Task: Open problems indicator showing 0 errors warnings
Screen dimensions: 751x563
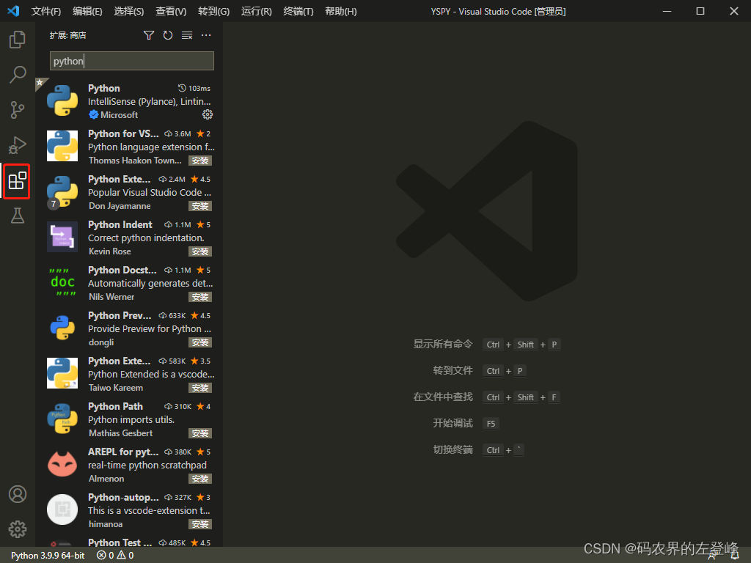Action: point(115,556)
